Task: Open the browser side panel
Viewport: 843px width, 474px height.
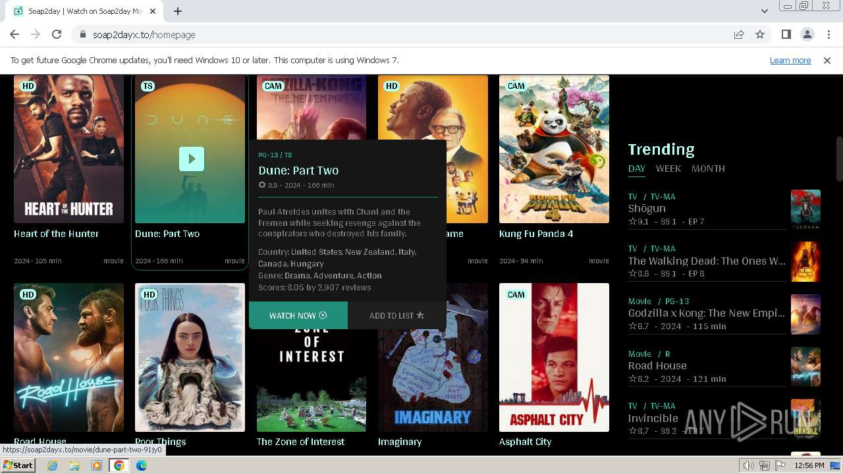Action: [x=786, y=34]
